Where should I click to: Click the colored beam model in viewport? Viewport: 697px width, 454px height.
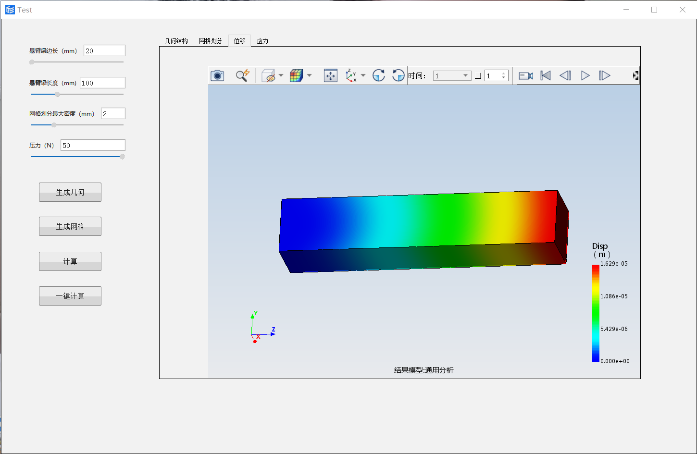(424, 232)
